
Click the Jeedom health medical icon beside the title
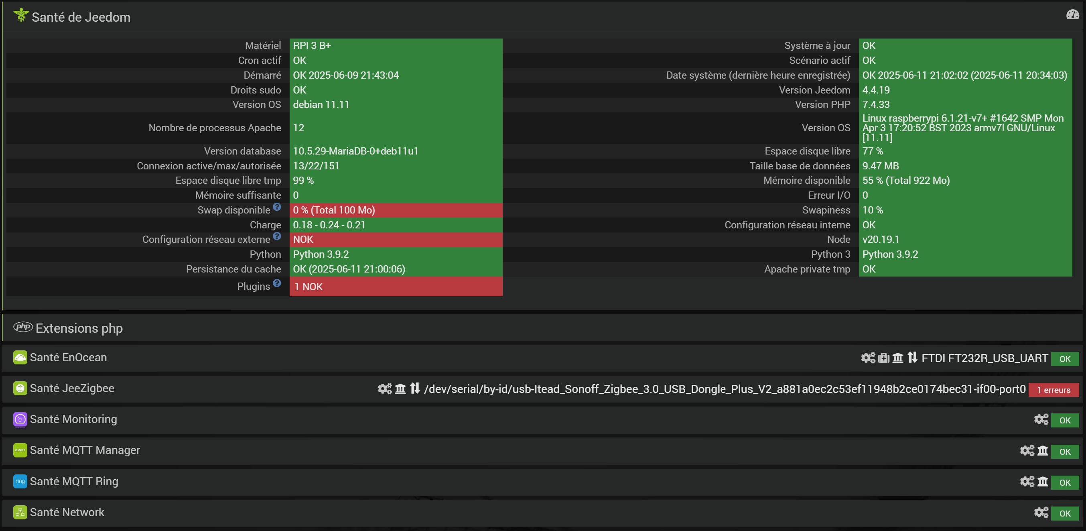click(20, 15)
